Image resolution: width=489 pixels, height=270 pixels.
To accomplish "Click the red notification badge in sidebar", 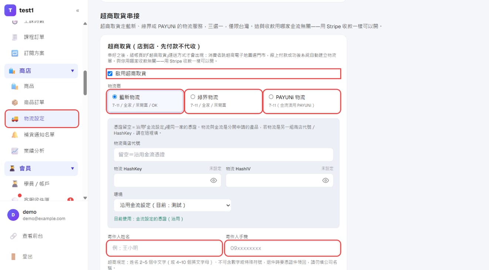I will (x=70, y=200).
